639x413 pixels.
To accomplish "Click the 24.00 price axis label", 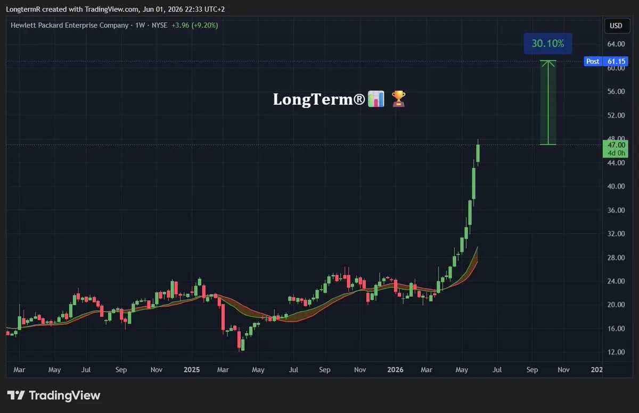I will coord(616,281).
